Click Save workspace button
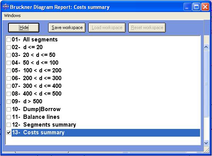Screen dimensions: 212x156 coord(67,27)
